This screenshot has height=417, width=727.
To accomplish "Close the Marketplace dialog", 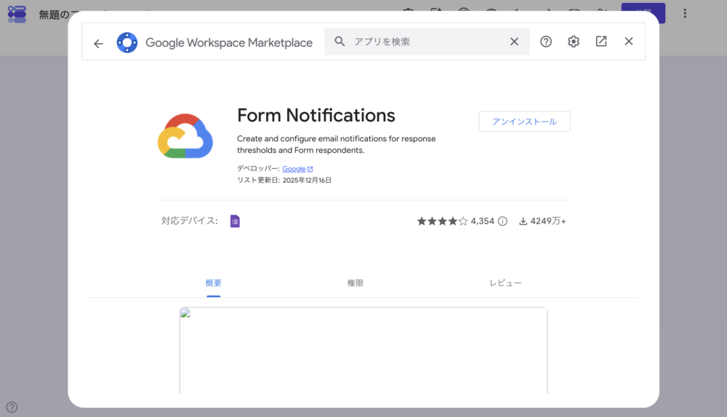I will 629,41.
